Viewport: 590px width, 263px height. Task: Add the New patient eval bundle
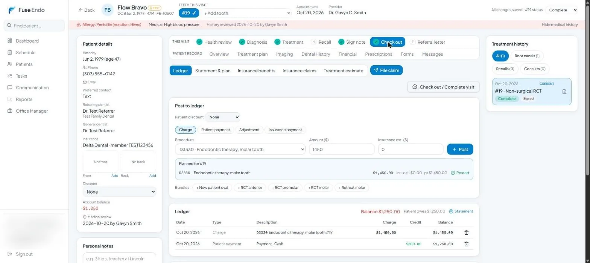coord(212,188)
